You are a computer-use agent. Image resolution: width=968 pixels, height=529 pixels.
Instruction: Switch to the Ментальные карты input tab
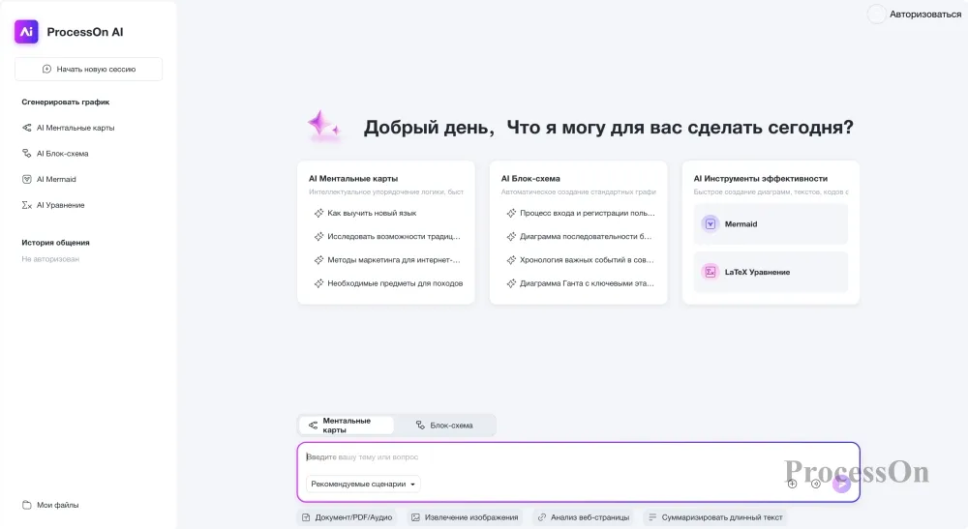[347, 426]
